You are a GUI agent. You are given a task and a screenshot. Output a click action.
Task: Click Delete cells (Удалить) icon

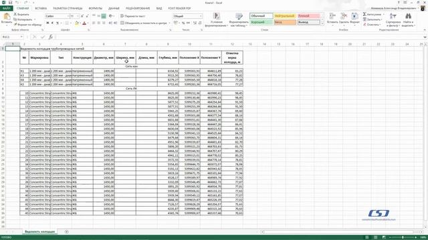[x=344, y=17]
